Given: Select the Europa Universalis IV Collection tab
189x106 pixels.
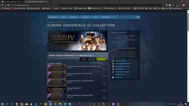Looking at the screenshot, I should click(36, 2).
